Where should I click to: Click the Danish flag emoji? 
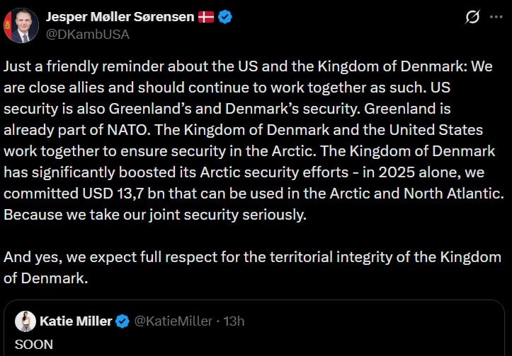click(206, 17)
